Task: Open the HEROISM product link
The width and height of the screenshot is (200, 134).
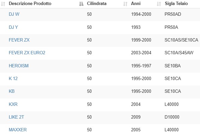Action: (x=19, y=66)
